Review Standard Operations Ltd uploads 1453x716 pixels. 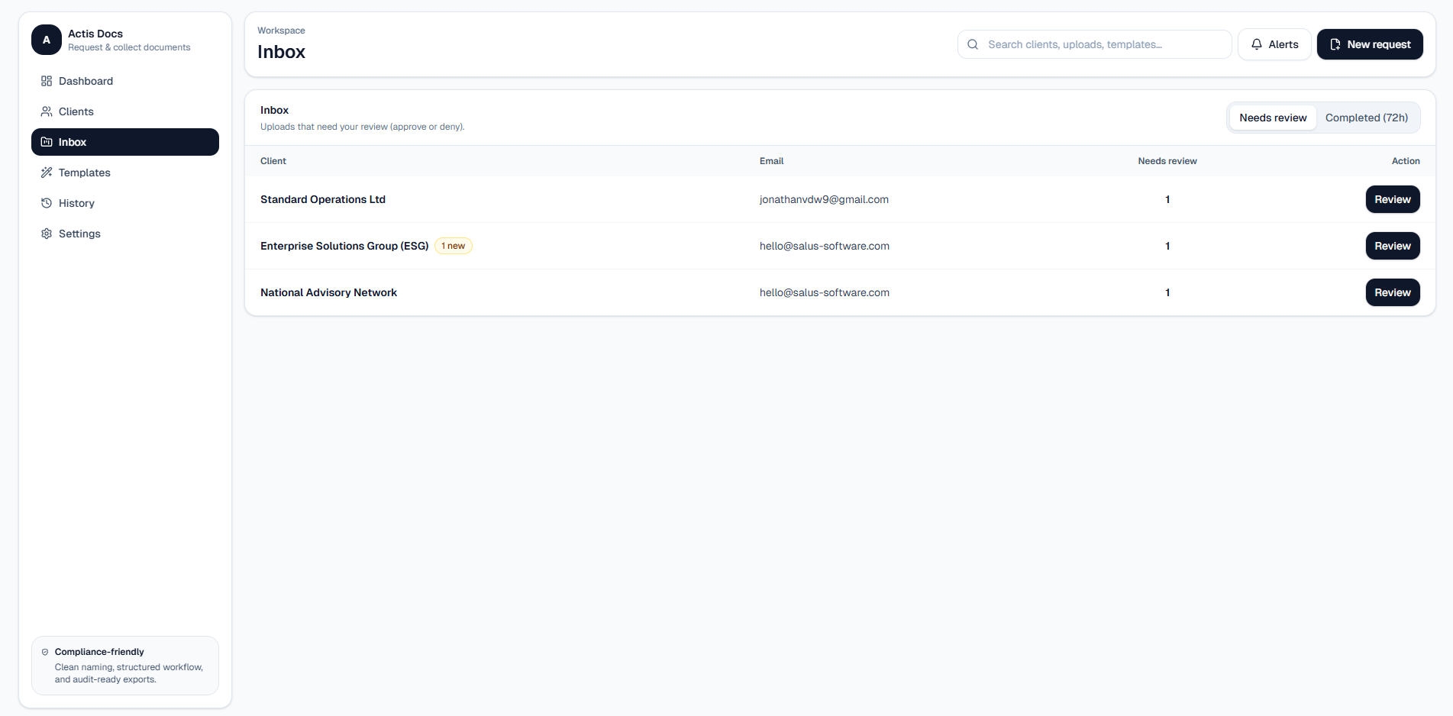tap(1392, 199)
